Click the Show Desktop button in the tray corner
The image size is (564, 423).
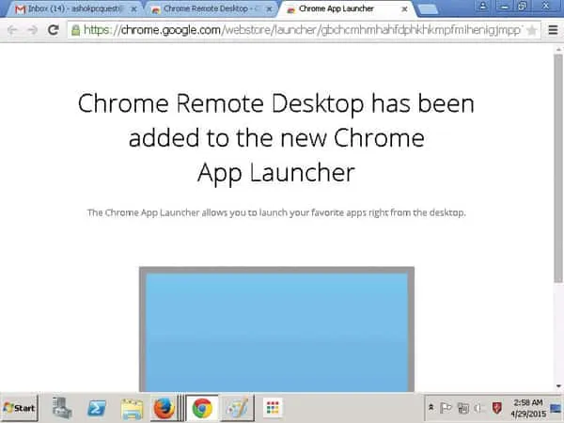(556, 408)
